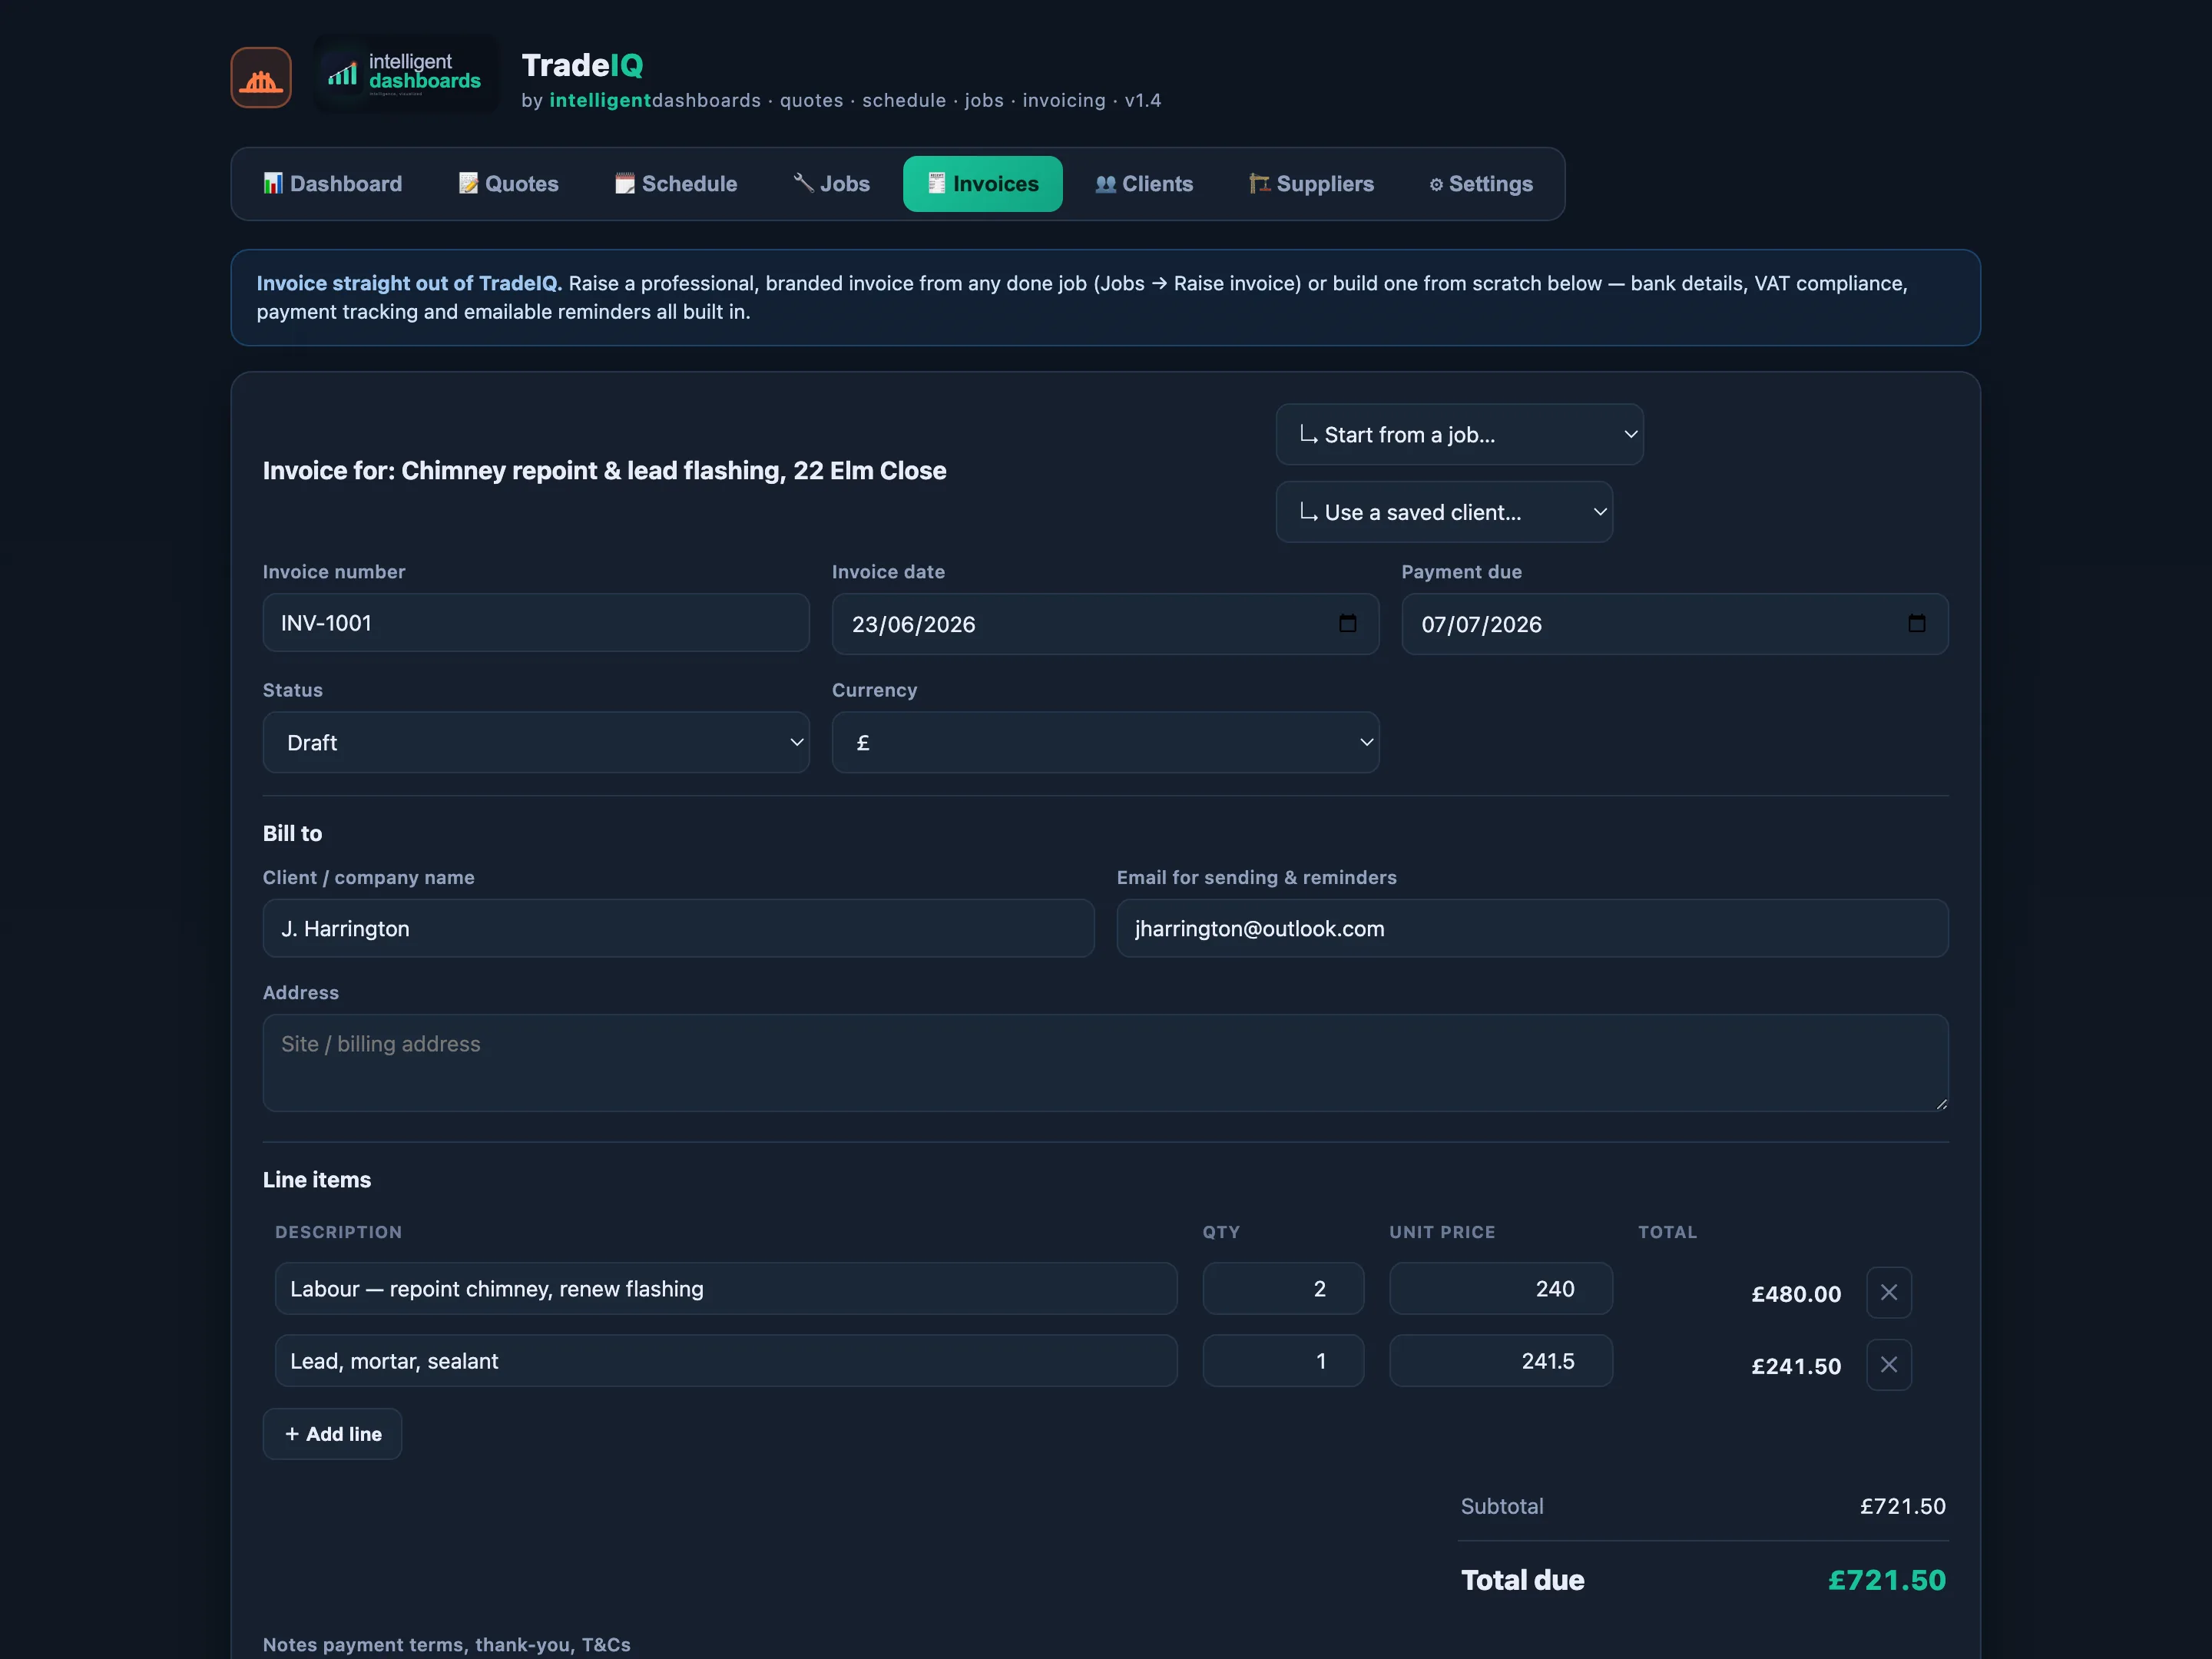Click the unit price field showing 240
This screenshot has width=2212, height=1659.
tap(1500, 1288)
